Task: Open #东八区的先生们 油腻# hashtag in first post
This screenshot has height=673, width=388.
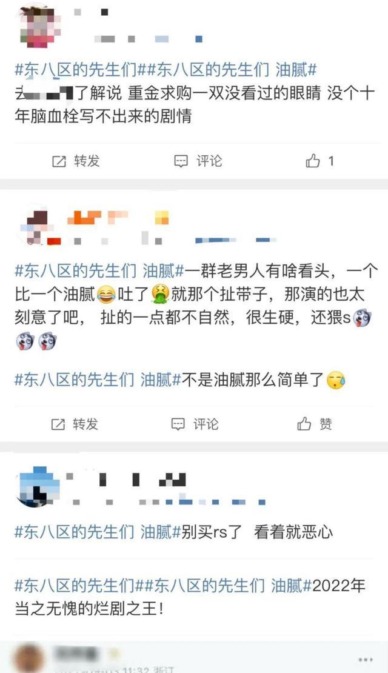Action: click(232, 70)
